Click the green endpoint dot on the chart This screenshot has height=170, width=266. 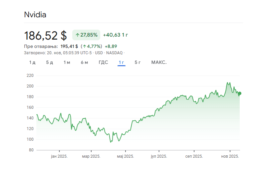240,93
